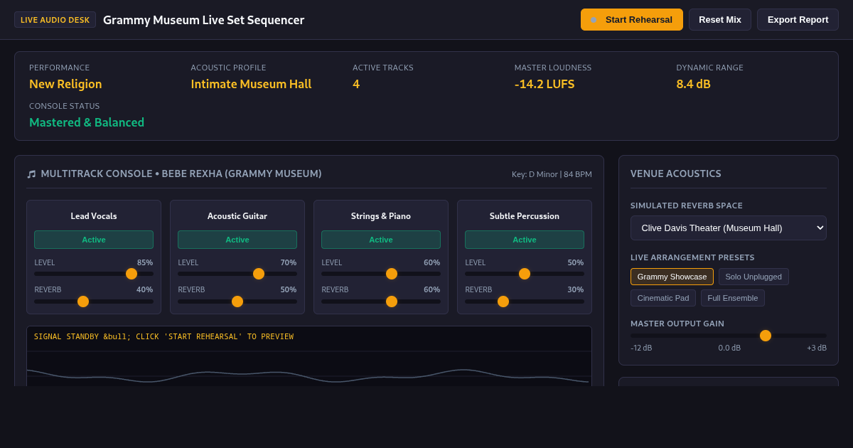Click the 'Mastered & Balanced' console status

[x=87, y=122]
